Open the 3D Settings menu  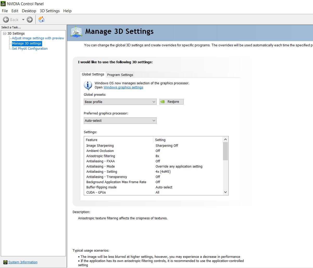49,11
